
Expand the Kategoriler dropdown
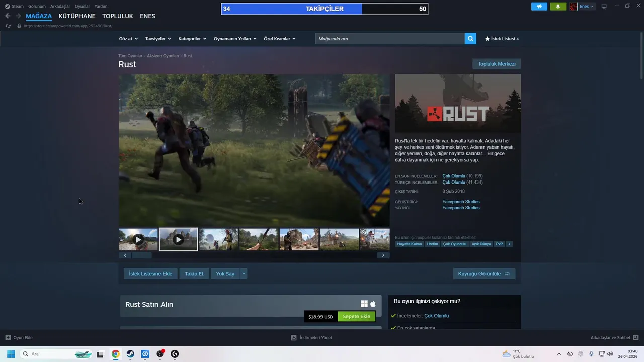[192, 39]
